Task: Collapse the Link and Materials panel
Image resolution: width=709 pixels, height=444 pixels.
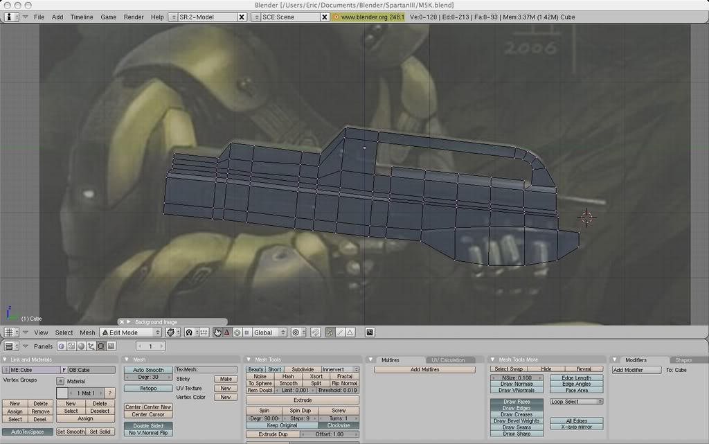Action: (5, 359)
